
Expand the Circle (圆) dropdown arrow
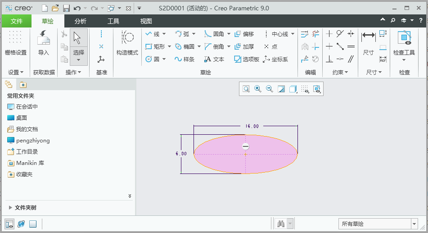coord(164,59)
